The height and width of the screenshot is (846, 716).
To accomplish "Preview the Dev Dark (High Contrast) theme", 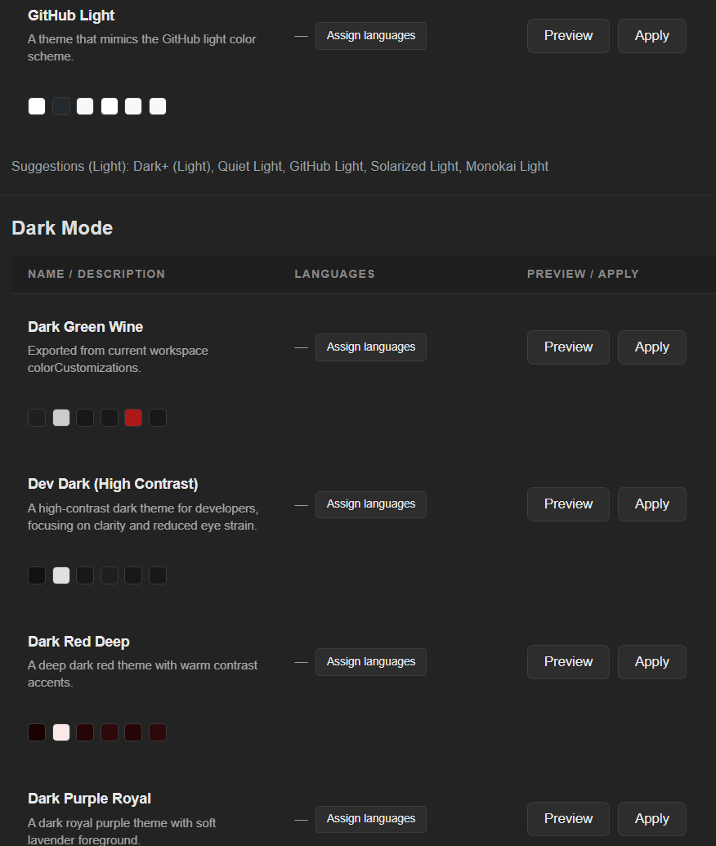I will [567, 504].
